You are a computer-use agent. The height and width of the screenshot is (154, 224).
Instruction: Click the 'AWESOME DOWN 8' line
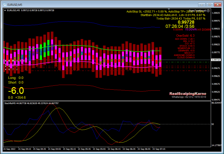[x=184, y=55]
